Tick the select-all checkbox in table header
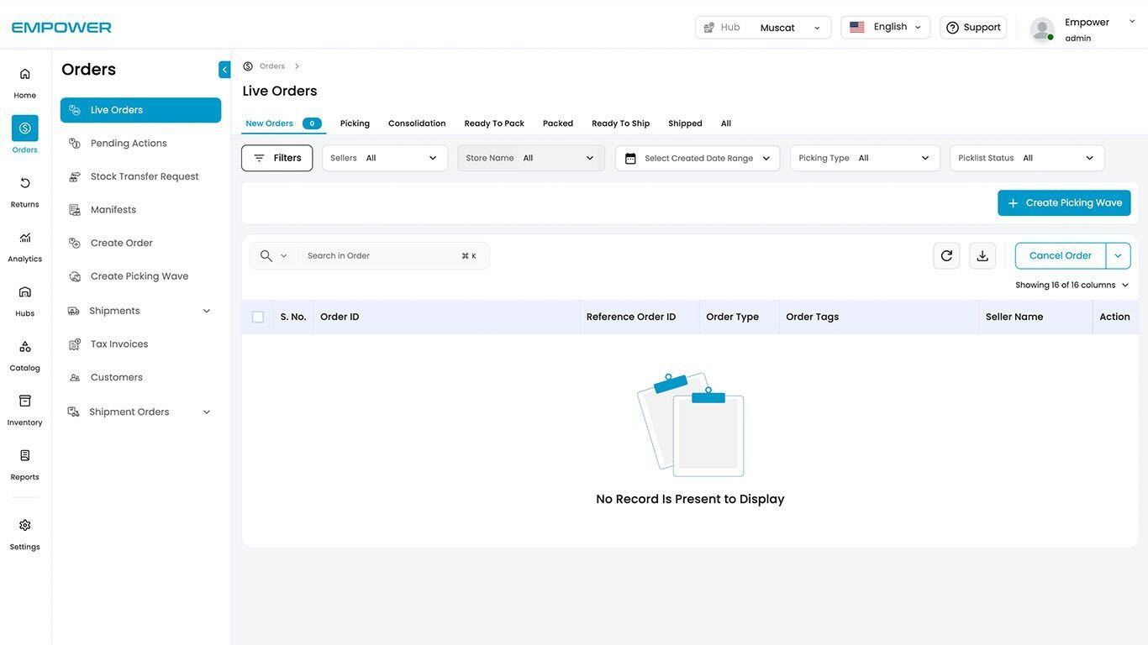1148x645 pixels. tap(258, 317)
